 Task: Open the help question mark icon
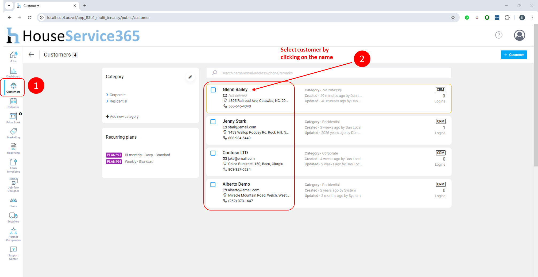(498, 35)
